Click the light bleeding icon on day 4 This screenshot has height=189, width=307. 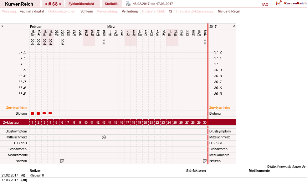(50, 113)
